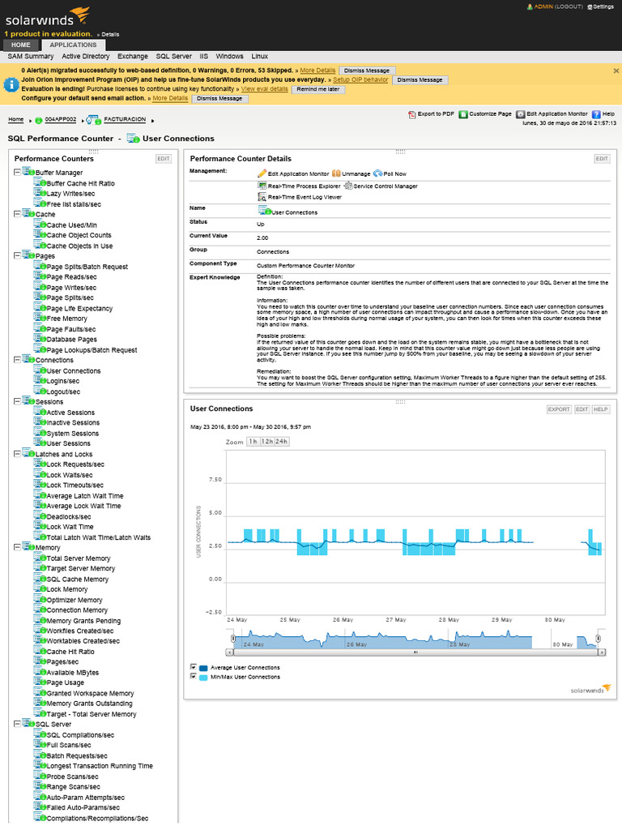622x830 pixels.
Task: Click the Customize Page icon
Action: tap(463, 115)
